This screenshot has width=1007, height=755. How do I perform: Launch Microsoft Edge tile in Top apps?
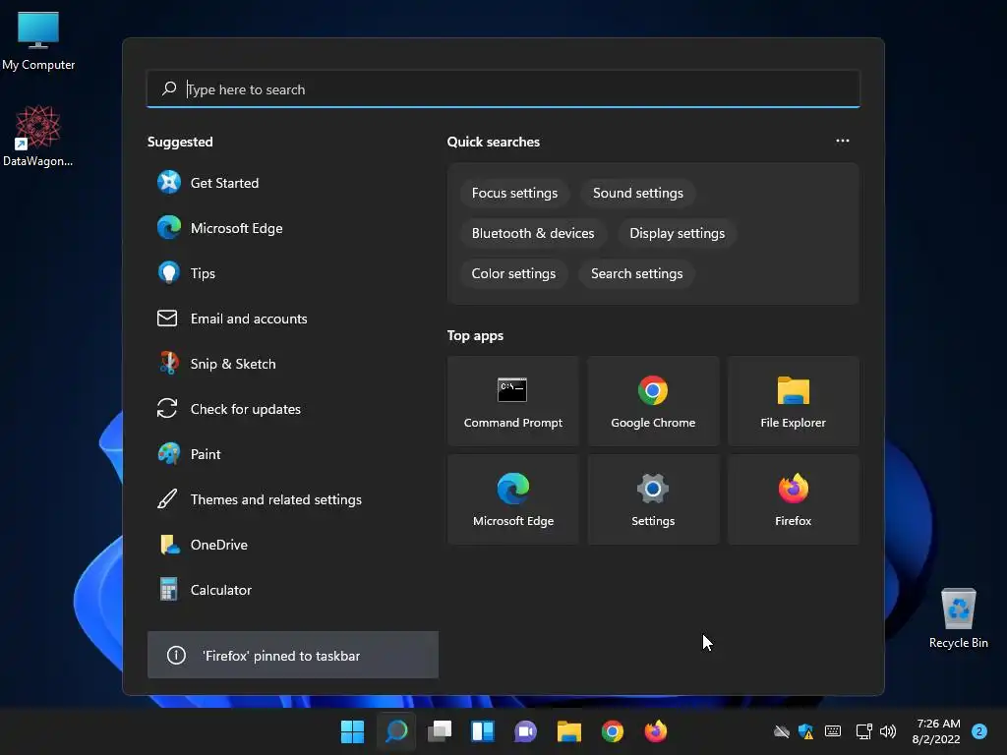point(512,499)
